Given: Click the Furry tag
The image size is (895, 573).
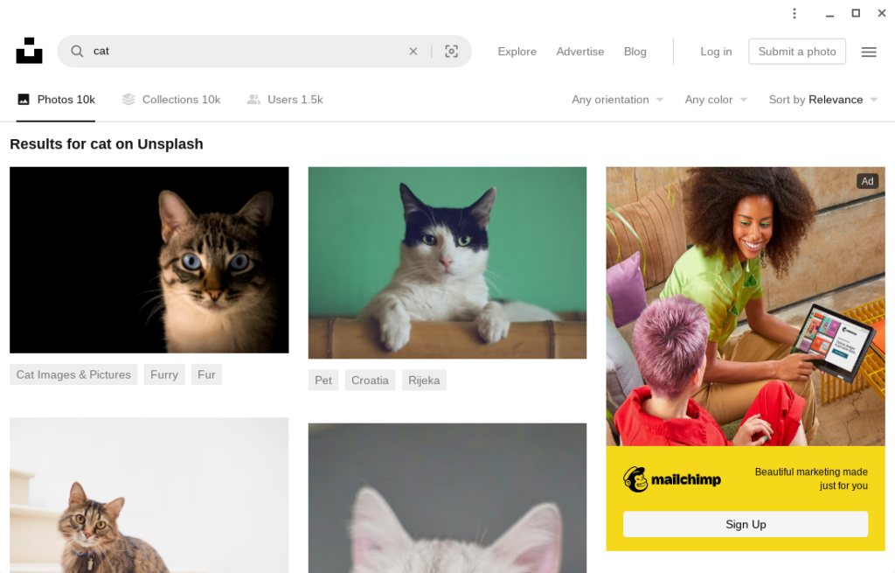Looking at the screenshot, I should 164,374.
